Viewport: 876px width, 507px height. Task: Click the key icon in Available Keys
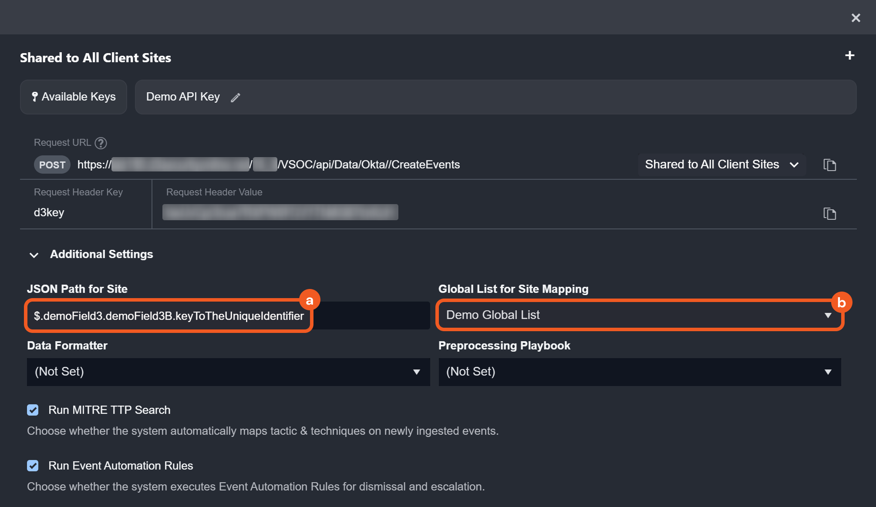(x=35, y=97)
